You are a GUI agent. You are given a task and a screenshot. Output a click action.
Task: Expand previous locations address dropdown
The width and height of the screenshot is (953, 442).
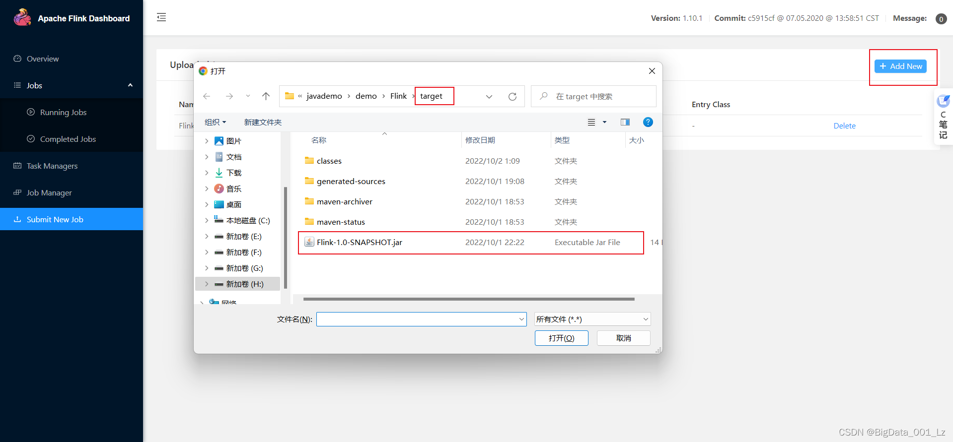489,97
